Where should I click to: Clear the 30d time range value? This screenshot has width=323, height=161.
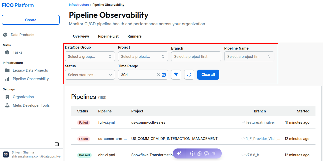158,75
